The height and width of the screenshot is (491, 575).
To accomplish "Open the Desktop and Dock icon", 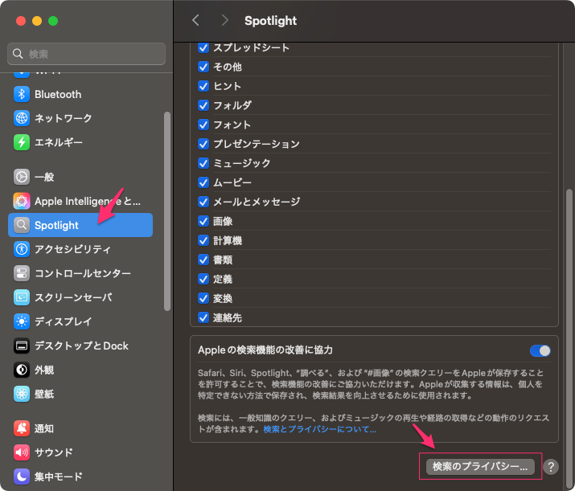I will click(22, 346).
